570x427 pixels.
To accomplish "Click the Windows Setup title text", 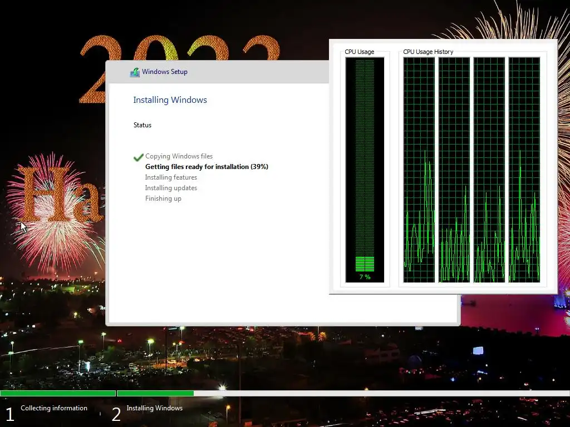I will [165, 72].
